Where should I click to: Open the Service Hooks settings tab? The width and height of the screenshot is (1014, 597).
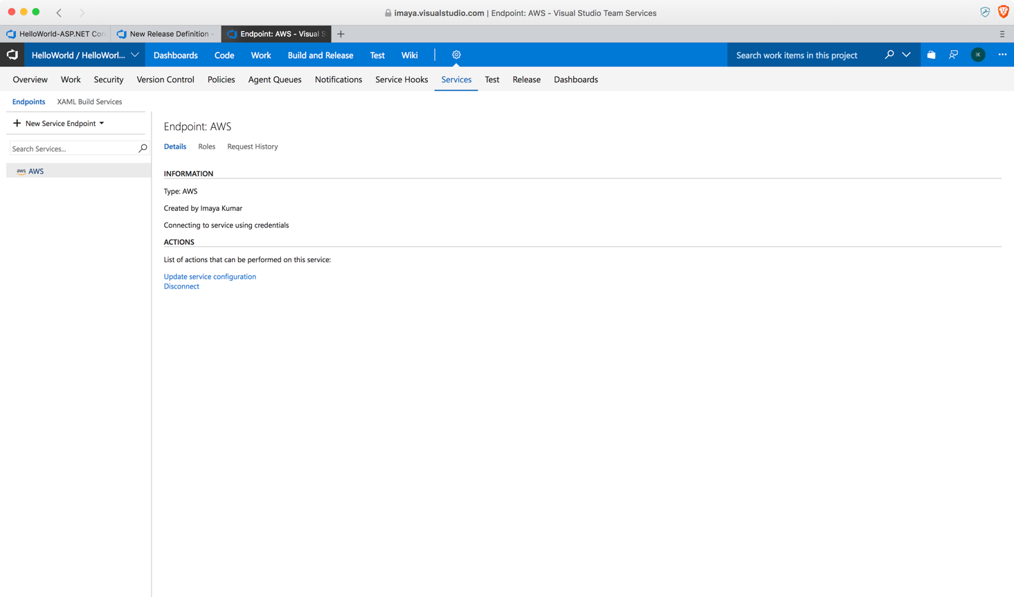click(x=401, y=80)
